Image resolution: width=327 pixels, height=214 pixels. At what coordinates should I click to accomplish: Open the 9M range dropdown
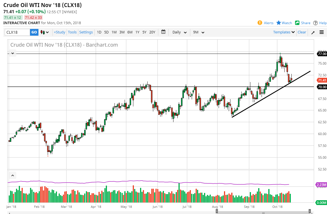coord(199,32)
